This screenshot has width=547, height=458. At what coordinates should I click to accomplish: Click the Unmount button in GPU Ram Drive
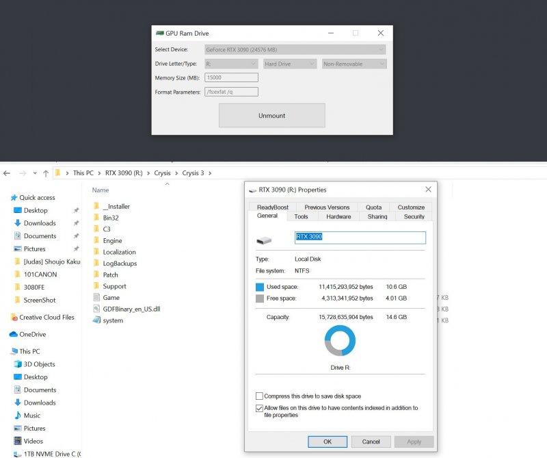(271, 115)
